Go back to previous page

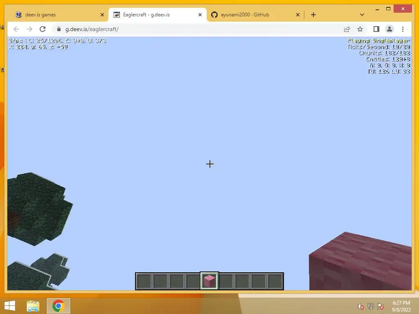16,29
